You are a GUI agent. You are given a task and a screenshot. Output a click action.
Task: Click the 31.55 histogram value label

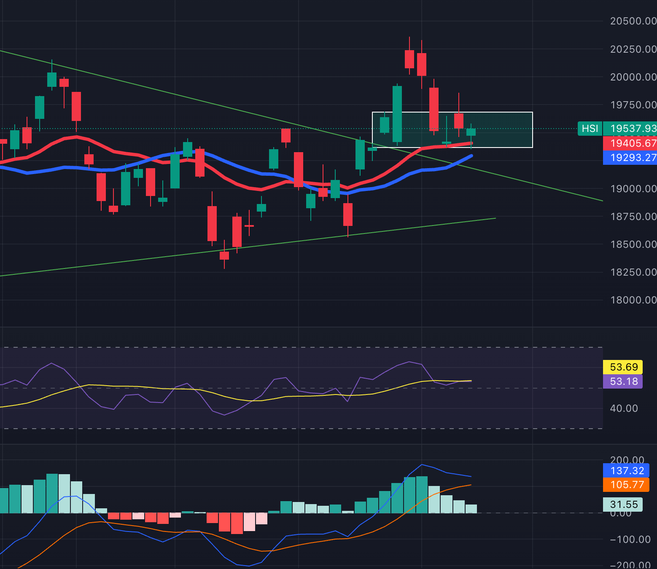click(x=623, y=505)
